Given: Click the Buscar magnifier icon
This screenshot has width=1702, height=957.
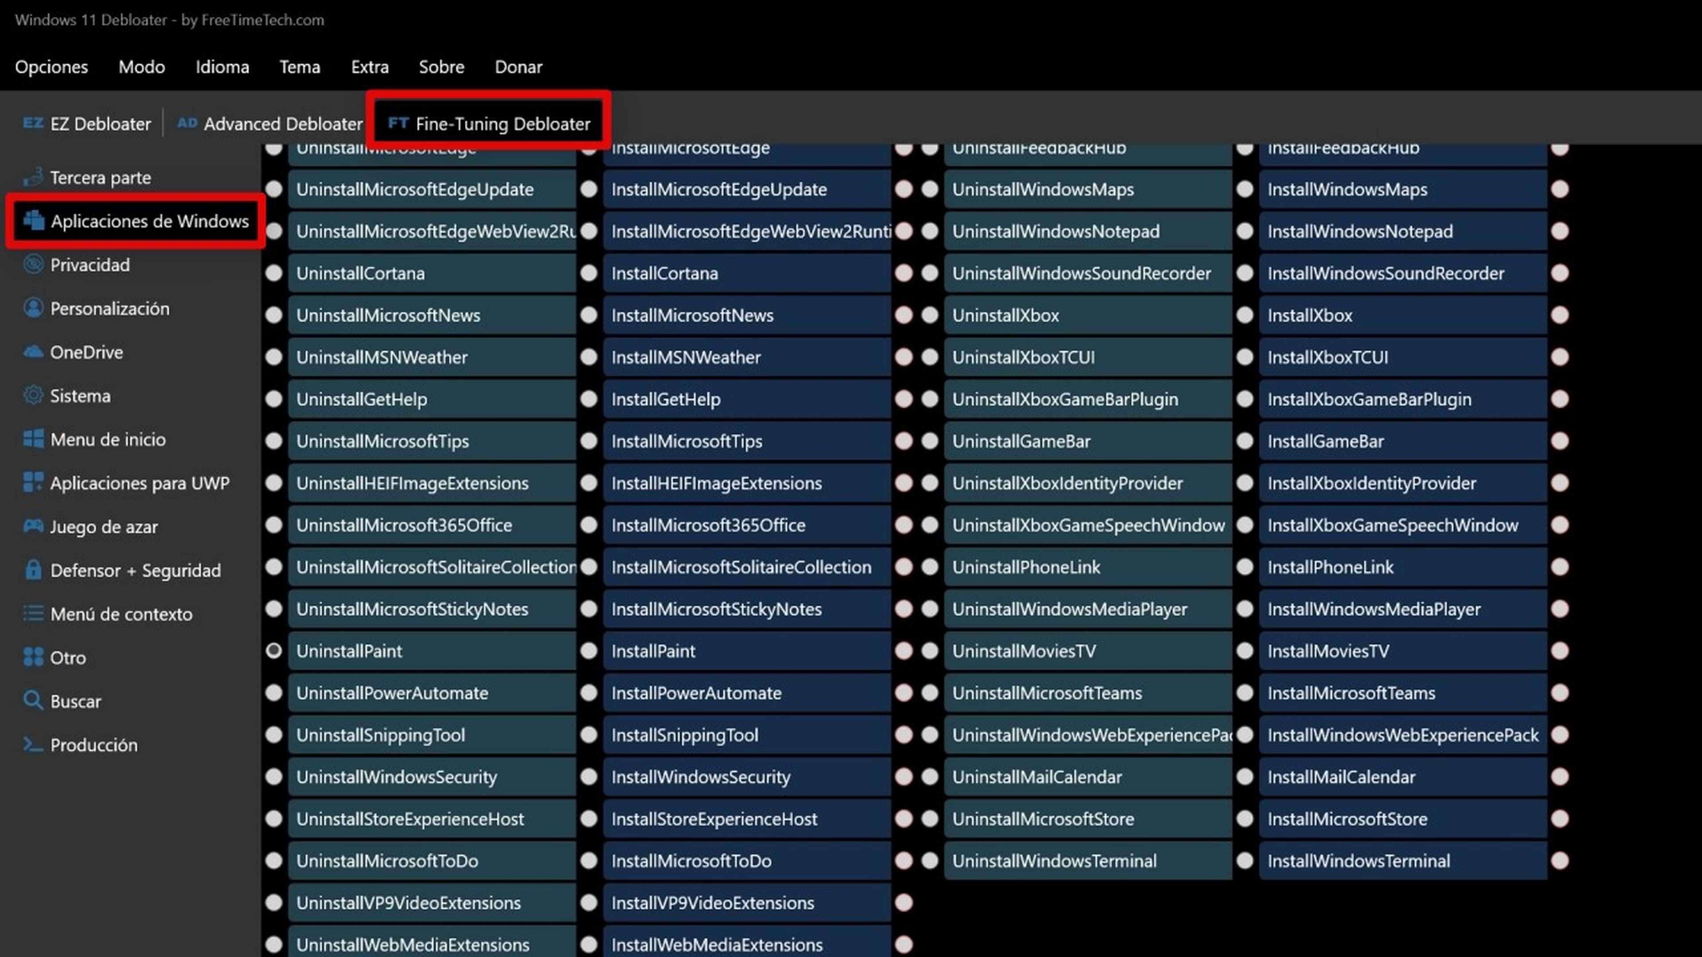Looking at the screenshot, I should click(33, 701).
